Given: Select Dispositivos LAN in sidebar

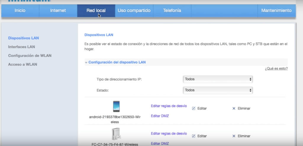Looking at the screenshot, I should (23, 38).
